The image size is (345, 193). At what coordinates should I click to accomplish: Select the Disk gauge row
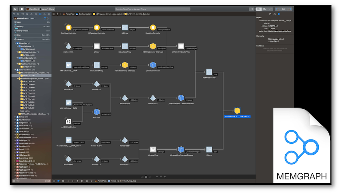tap(32, 35)
